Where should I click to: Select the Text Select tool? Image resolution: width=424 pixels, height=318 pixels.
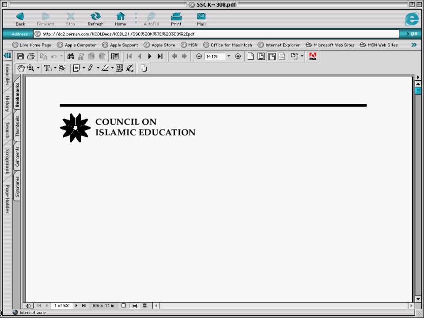coord(48,68)
